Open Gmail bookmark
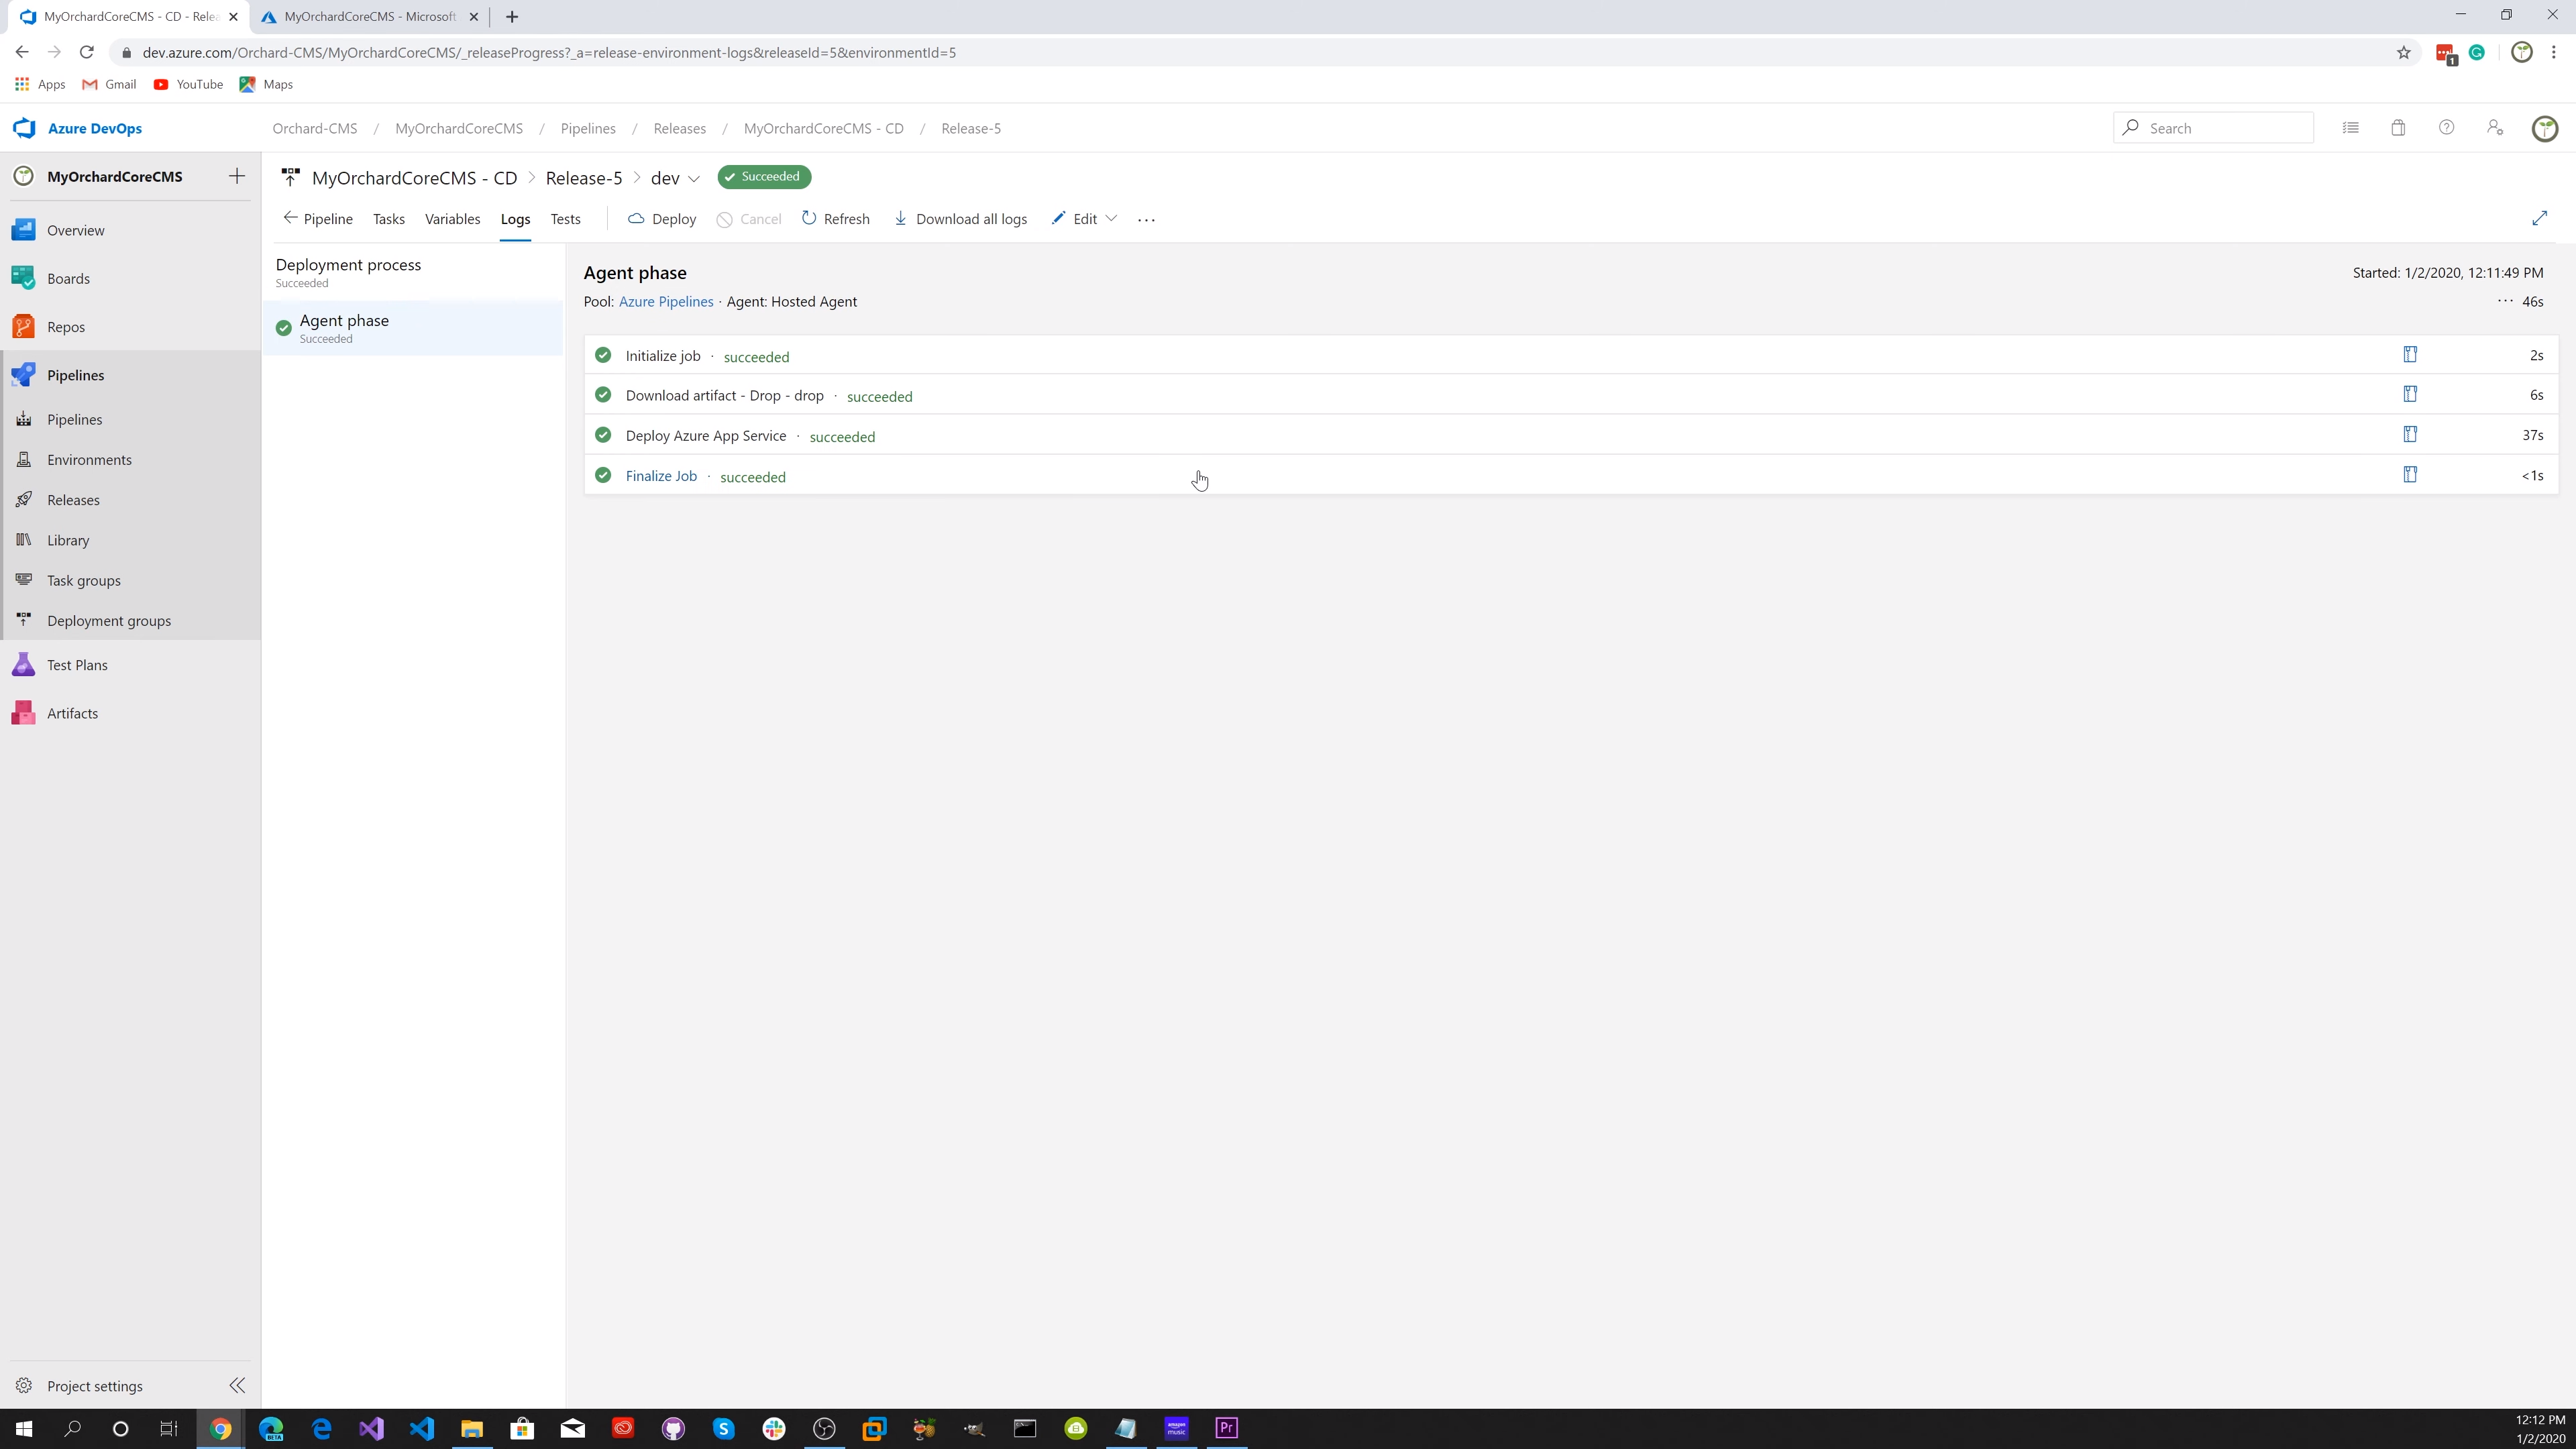Image resolution: width=2576 pixels, height=1449 pixels. 109,84
